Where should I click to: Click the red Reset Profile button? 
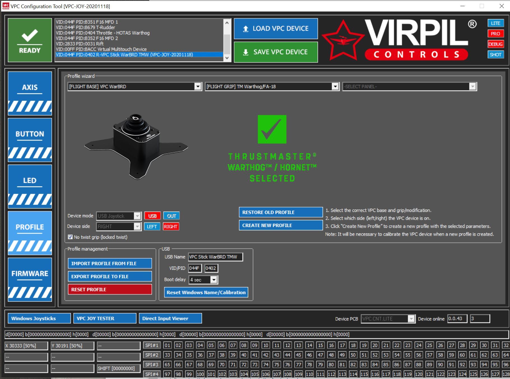pyautogui.click(x=110, y=289)
